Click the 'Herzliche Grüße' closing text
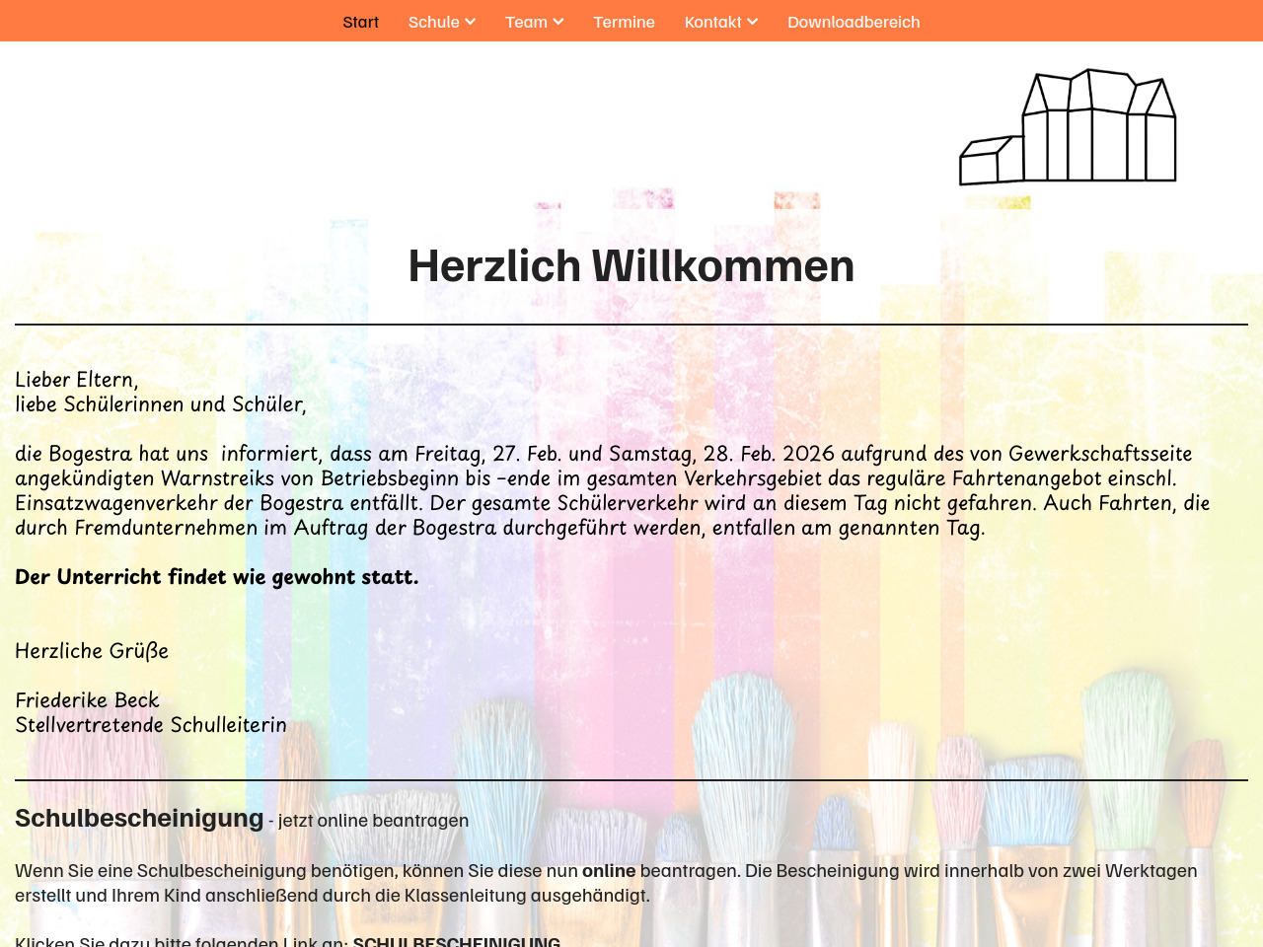Screen dimensions: 1263x947 (92, 651)
